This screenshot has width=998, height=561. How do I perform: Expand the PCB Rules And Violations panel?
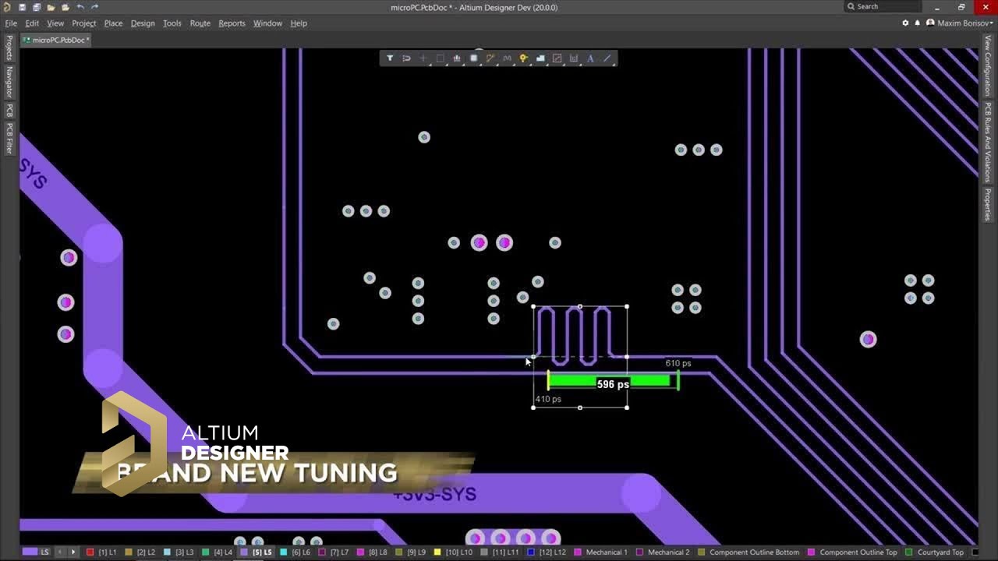[x=987, y=142]
